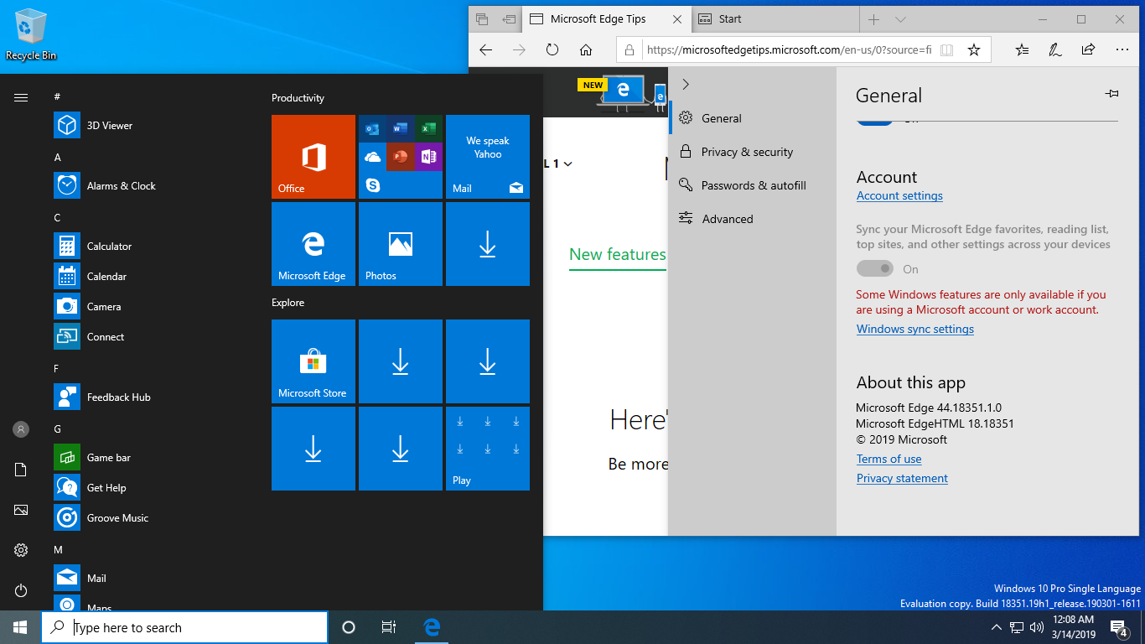Go to Edge Home page

586,49
